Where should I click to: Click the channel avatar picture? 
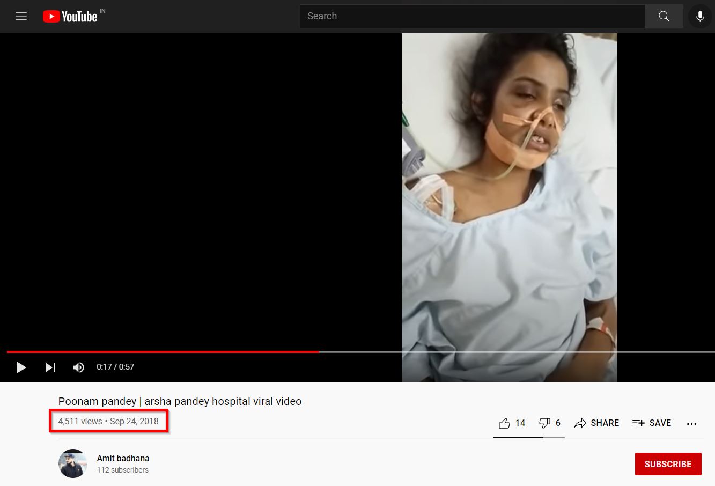pyautogui.click(x=72, y=463)
